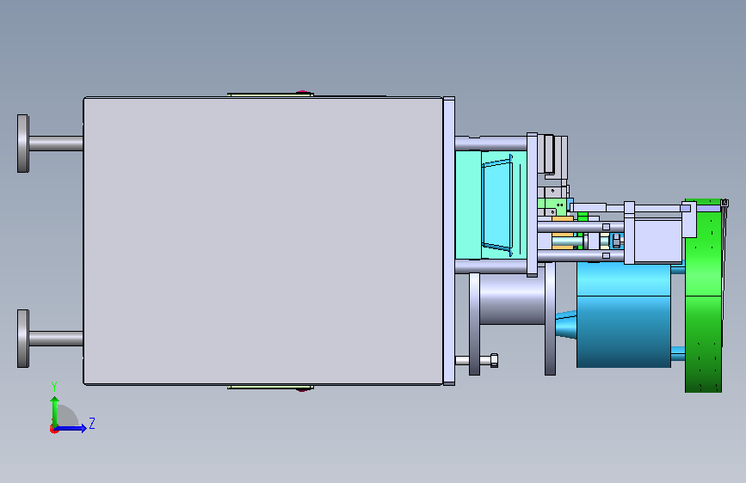Select the lavender rectangular cylinder block near the green wheel
The image size is (746, 483).
658,240
